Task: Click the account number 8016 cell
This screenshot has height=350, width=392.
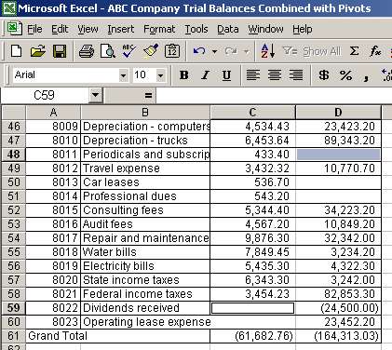Action: (53, 224)
